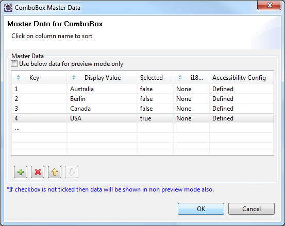
Task: Open i18 None cell for Berlin
Action: coord(191,99)
